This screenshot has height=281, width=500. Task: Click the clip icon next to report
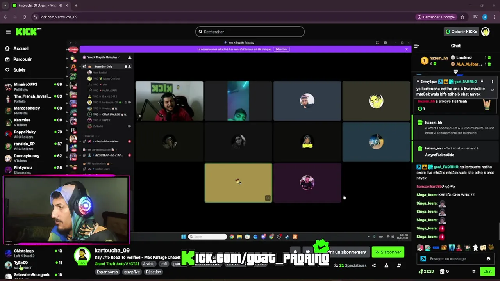click(x=399, y=266)
